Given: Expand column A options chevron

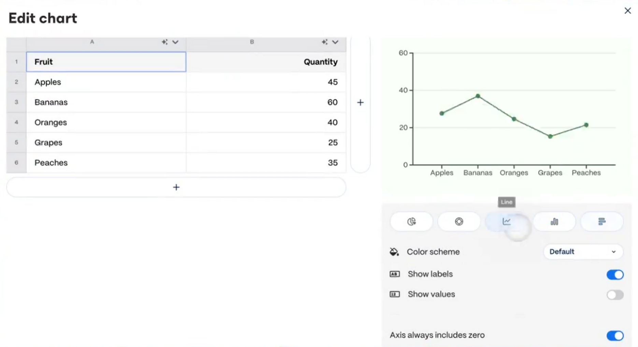Looking at the screenshot, I should click(x=175, y=42).
